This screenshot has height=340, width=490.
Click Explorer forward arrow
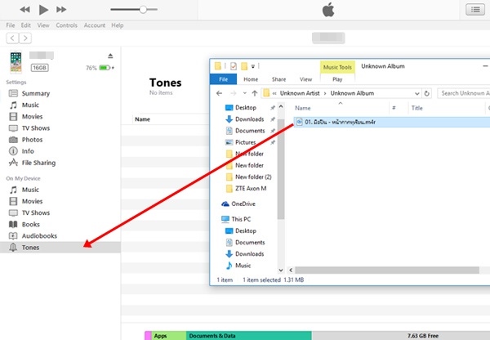[x=233, y=93]
